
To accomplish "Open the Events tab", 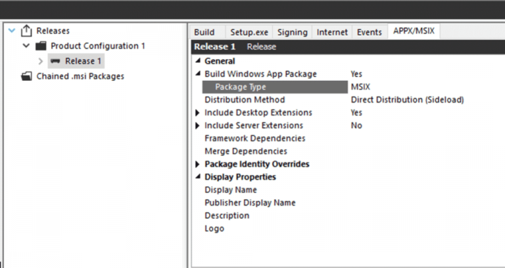I will [370, 32].
